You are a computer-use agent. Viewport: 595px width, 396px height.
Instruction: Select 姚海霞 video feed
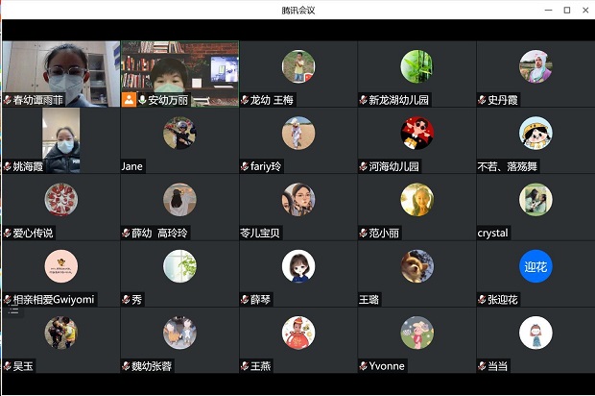[x=61, y=140]
